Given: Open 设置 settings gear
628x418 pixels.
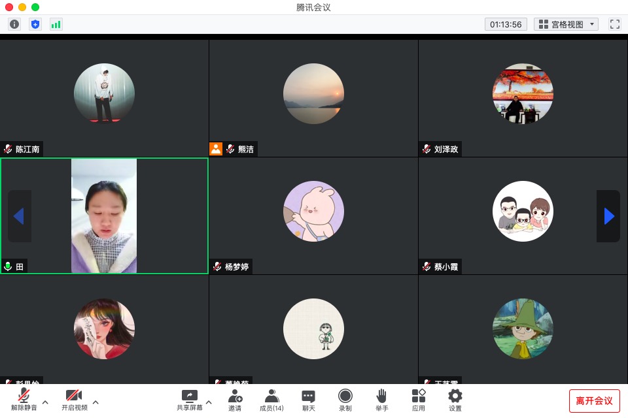Looking at the screenshot, I should point(455,400).
